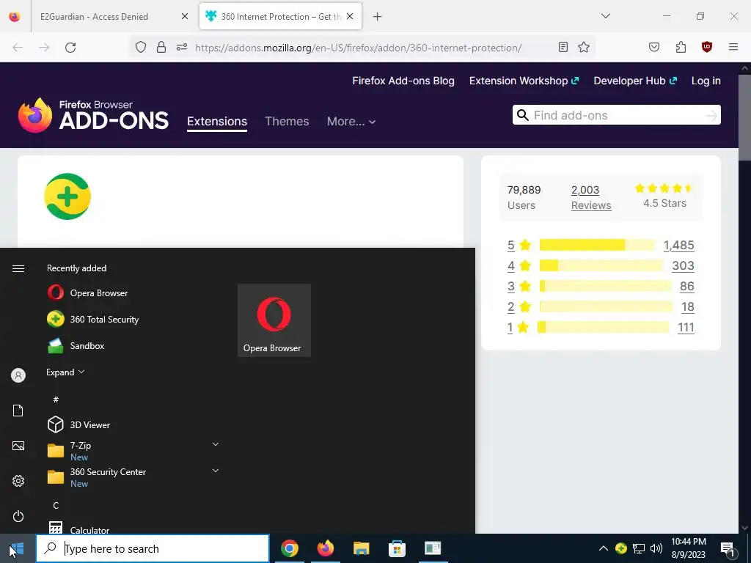Click the volume speaker tray icon
751x563 pixels.
click(x=656, y=548)
